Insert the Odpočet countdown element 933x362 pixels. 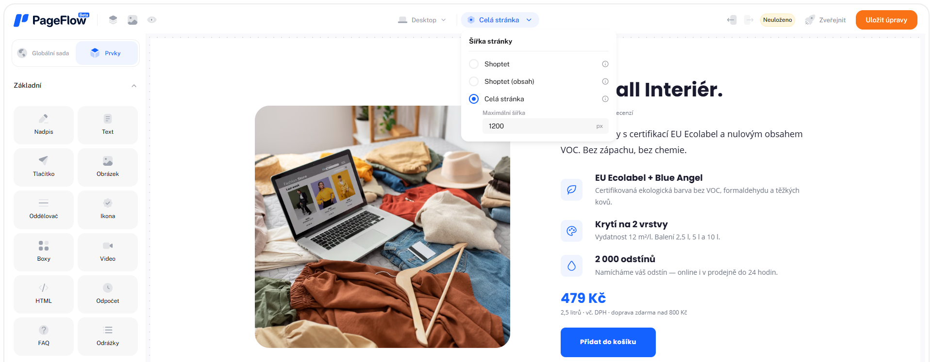coord(108,294)
